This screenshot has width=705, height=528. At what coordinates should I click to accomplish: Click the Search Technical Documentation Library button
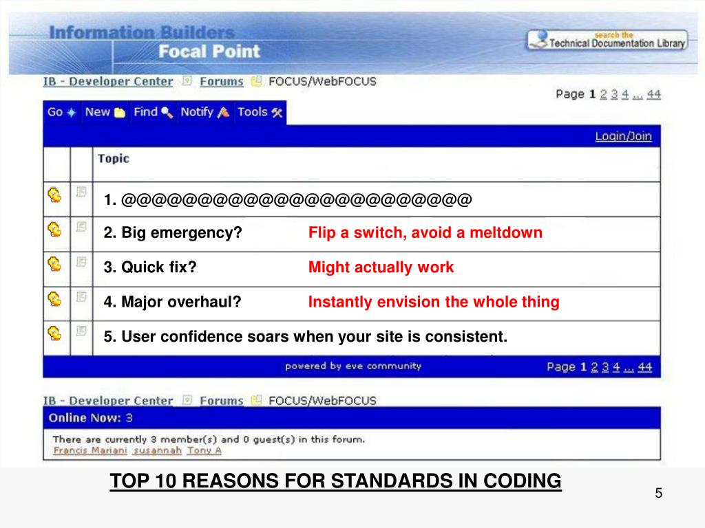[607, 40]
